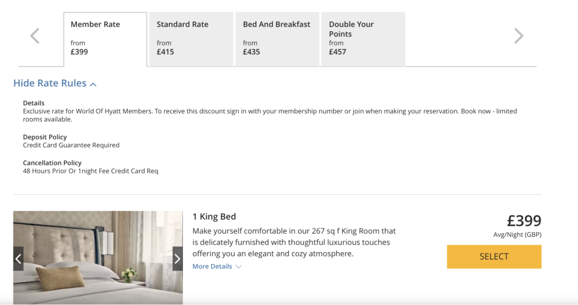Open More Details link for King room
Screen dimensions: 578x305
click(212, 267)
